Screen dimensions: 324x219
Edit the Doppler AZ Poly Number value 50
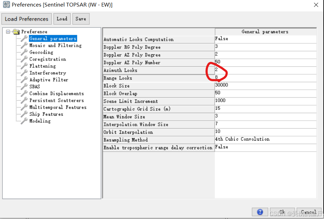(x=265, y=62)
